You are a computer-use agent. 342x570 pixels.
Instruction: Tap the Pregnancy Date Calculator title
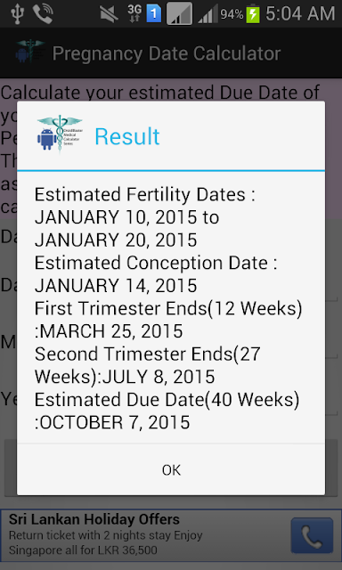[x=167, y=53]
